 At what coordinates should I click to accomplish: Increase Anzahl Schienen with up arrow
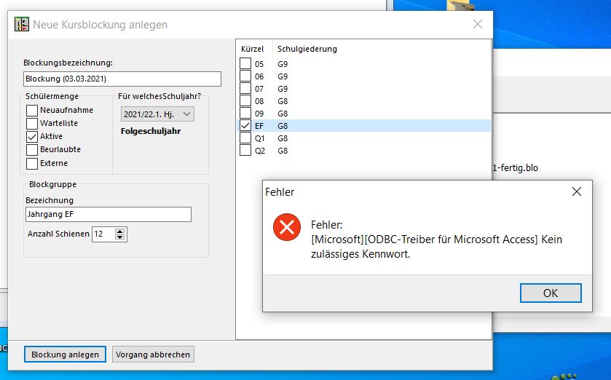[x=120, y=231]
